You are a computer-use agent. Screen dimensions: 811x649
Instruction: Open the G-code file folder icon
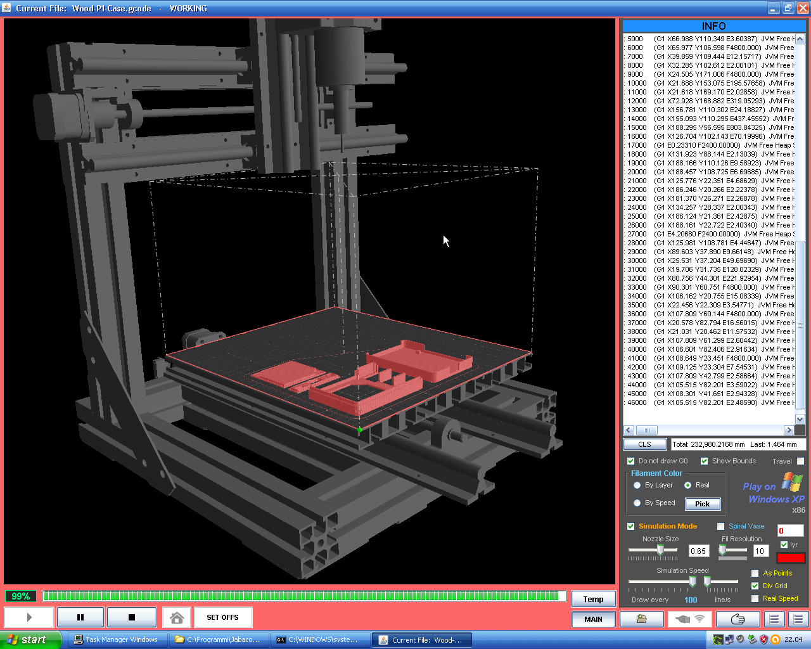click(642, 619)
